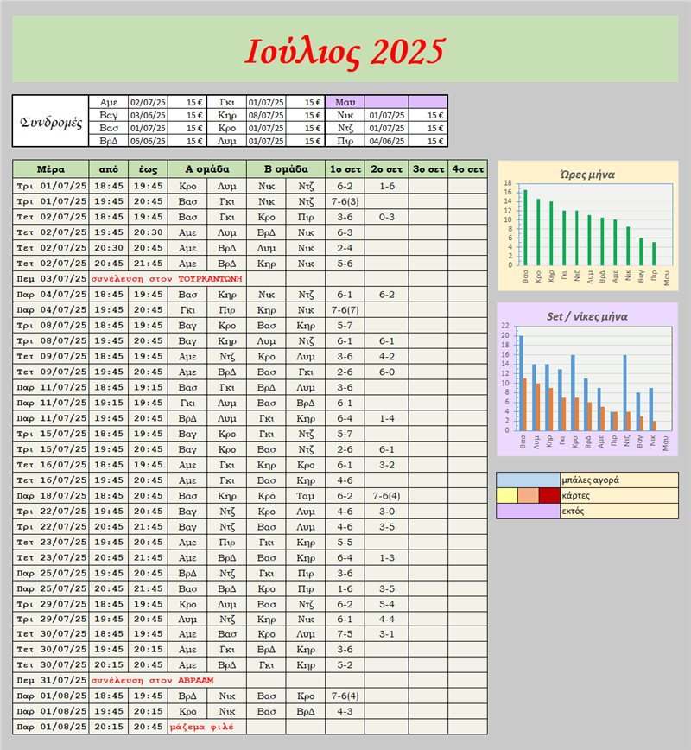Click the "1ο σετ" column header
691x750 pixels.
(x=345, y=169)
